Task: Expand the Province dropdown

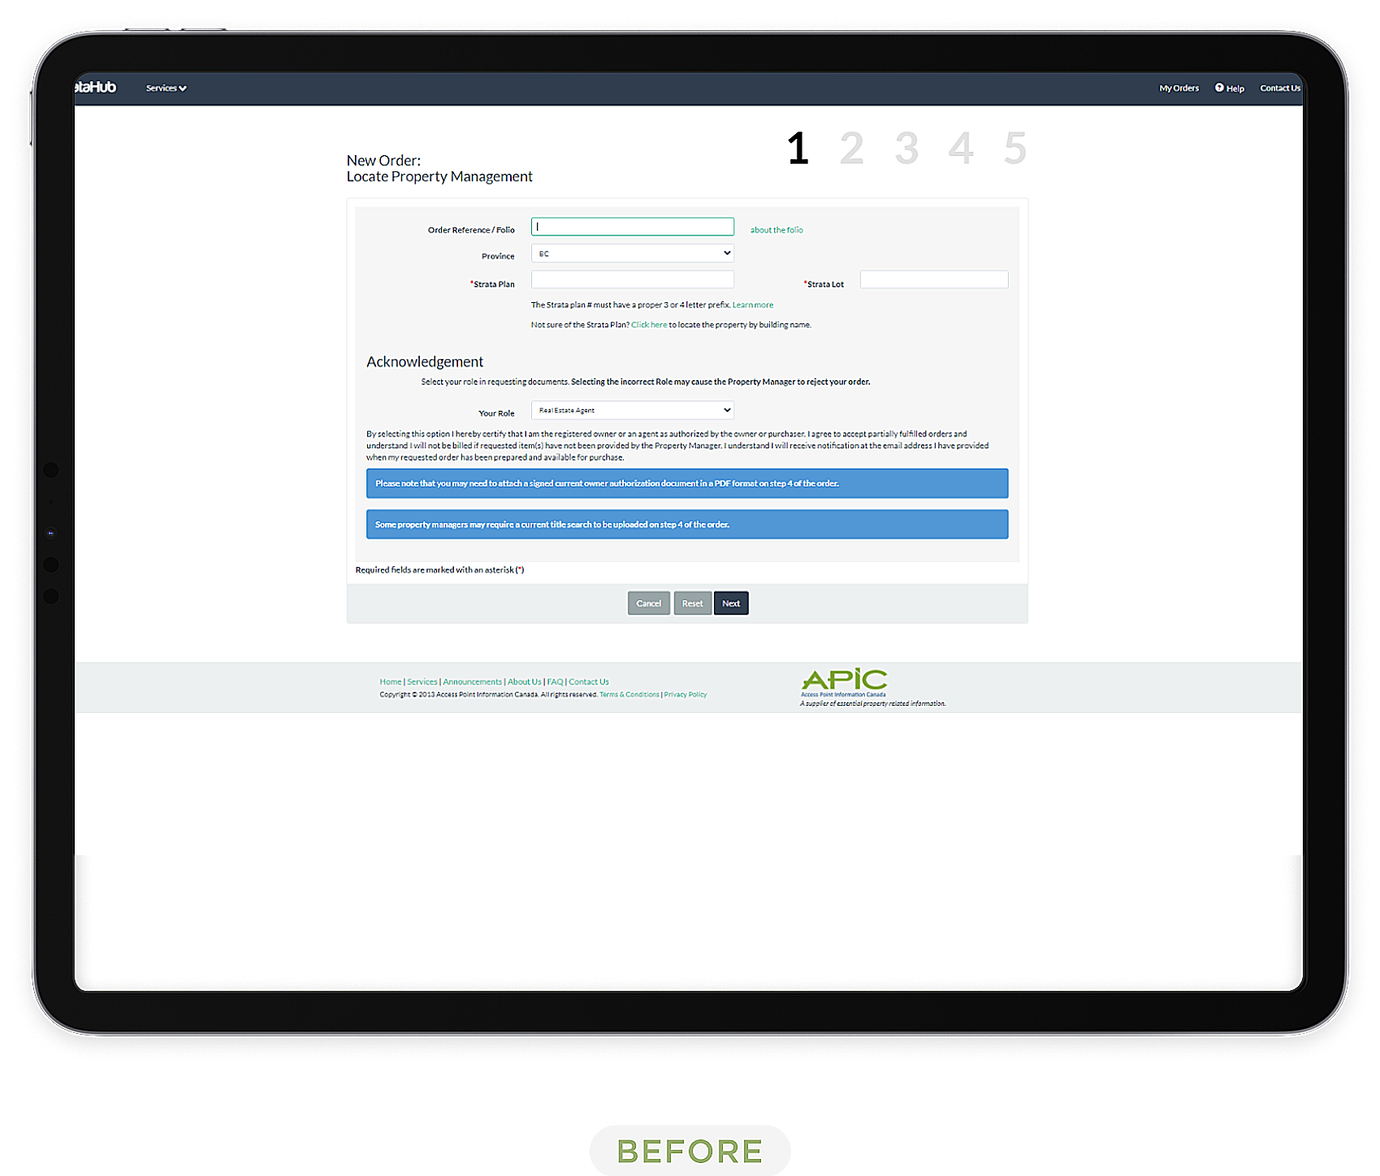Action: click(632, 253)
